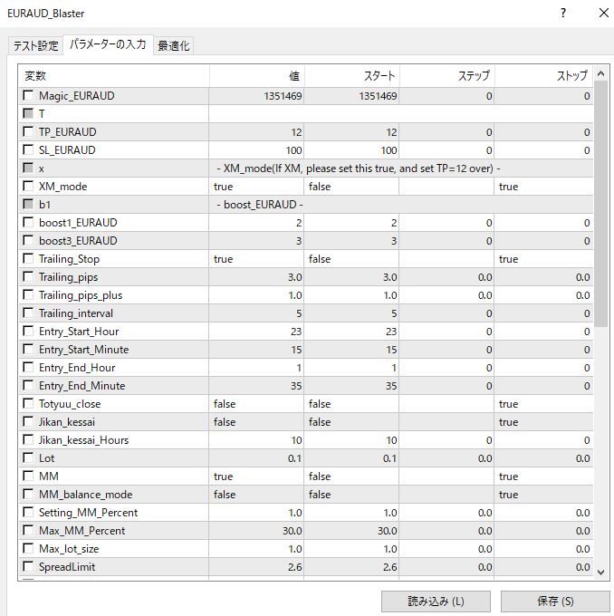Edit the Entry_End_Minute value 35
This screenshot has width=614, height=616.
pos(256,386)
